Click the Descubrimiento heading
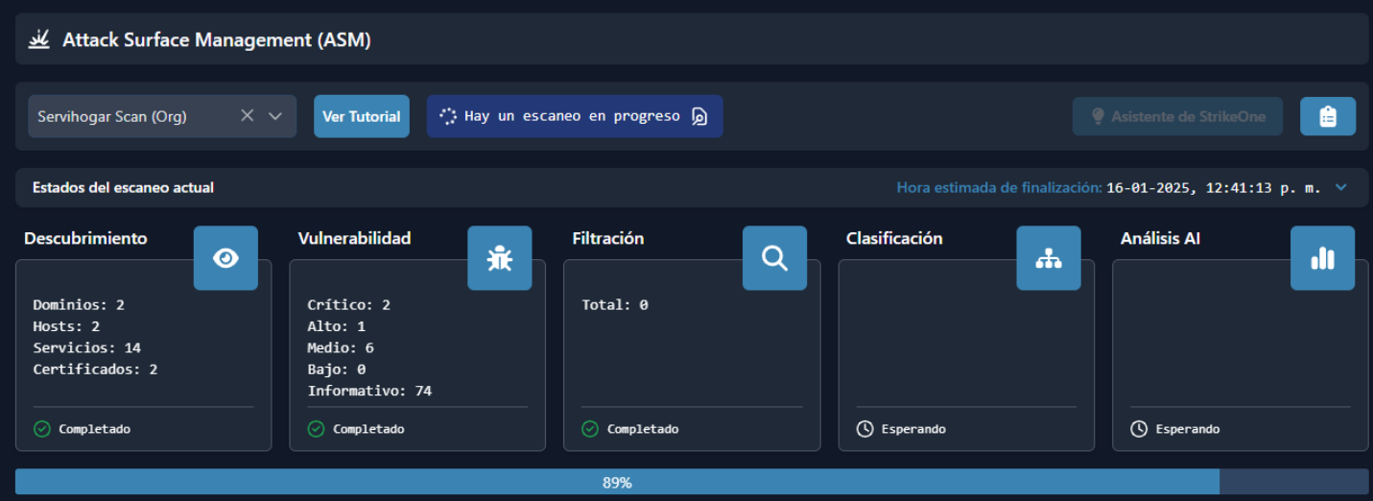Screen dimensions: 1373x501 click(85, 238)
